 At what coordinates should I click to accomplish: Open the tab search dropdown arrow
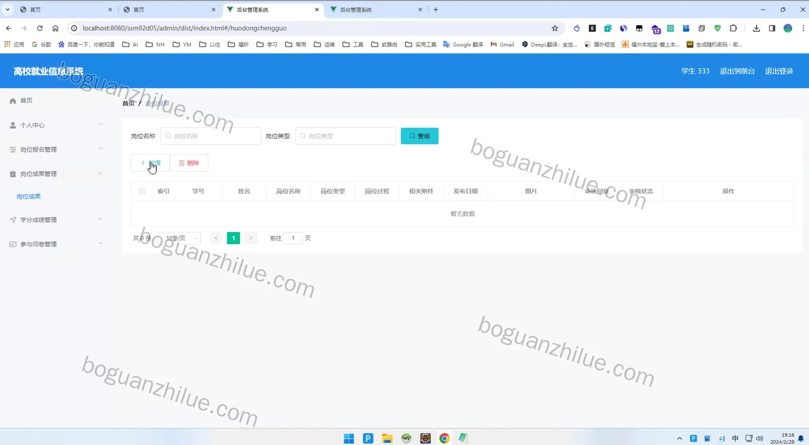(x=7, y=9)
